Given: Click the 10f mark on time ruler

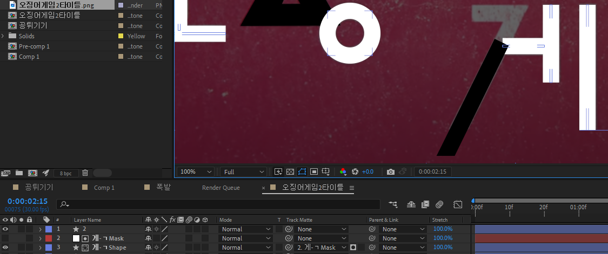Looking at the screenshot, I should tap(509, 207).
